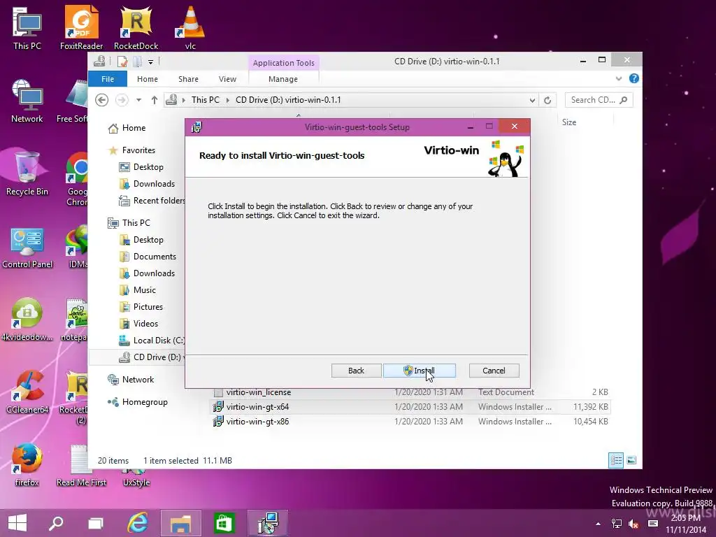Open Control Panel desktop icon

(x=27, y=247)
